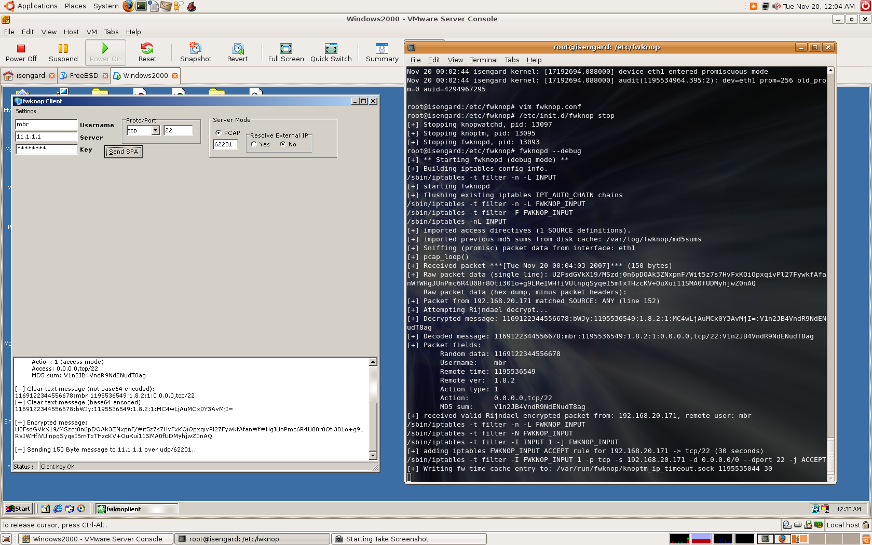Open the Places menu
Screen dimensions: 872x545
point(75,6)
